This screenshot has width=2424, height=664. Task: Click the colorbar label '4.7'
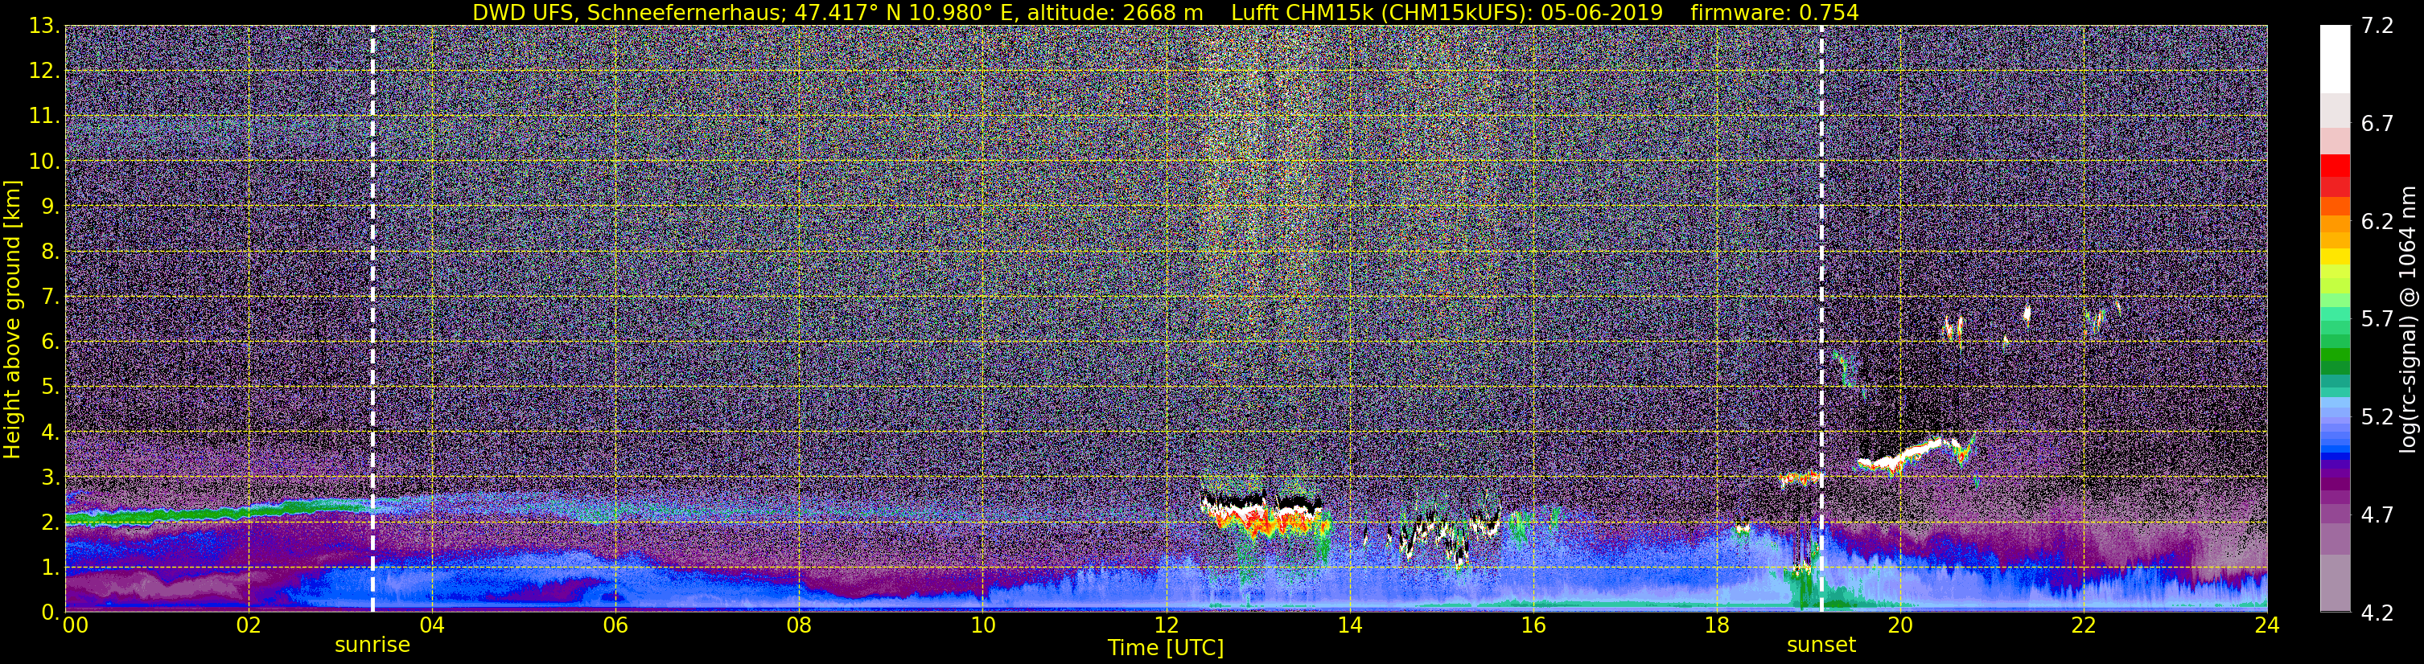[x=2377, y=515]
